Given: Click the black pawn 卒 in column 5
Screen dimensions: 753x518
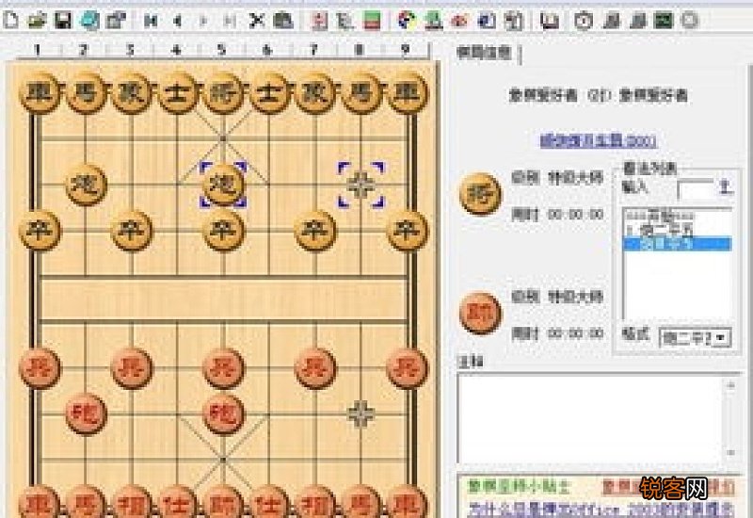Looking at the screenshot, I should [223, 231].
